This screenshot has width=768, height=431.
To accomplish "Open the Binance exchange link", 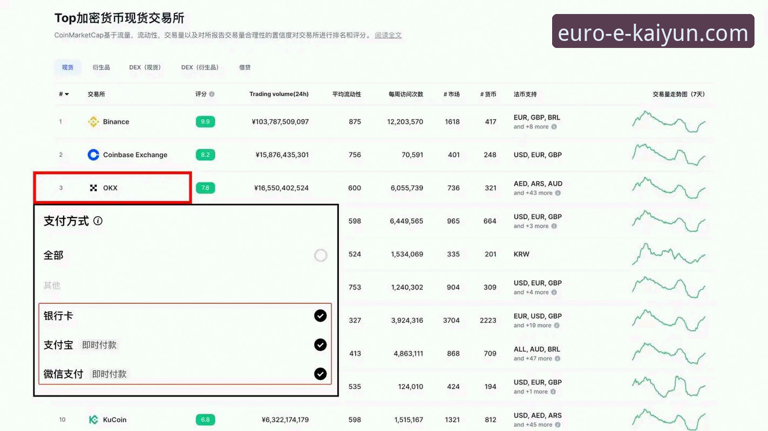I will coord(116,122).
